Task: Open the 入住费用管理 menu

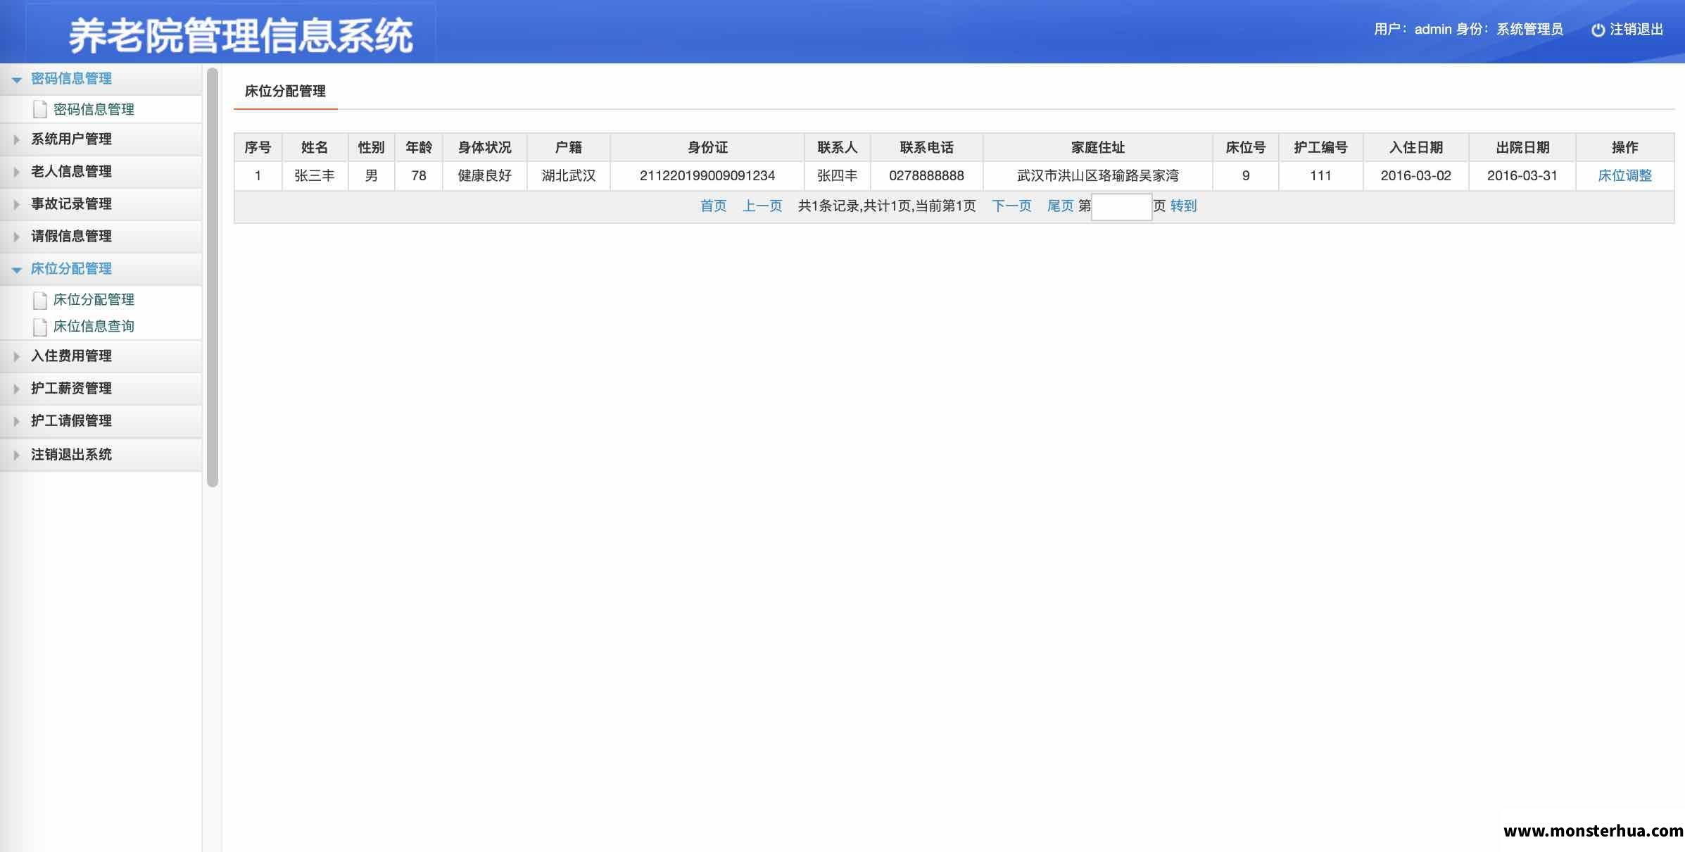Action: coord(101,356)
